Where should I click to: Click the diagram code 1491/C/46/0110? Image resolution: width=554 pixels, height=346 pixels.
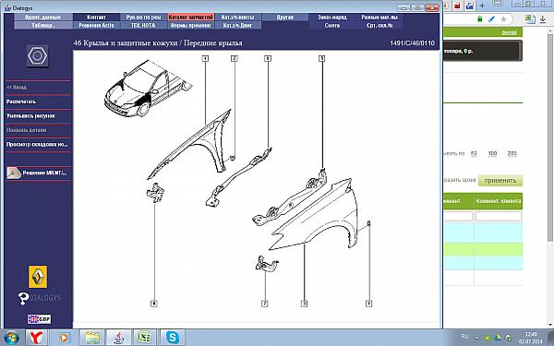pos(412,43)
